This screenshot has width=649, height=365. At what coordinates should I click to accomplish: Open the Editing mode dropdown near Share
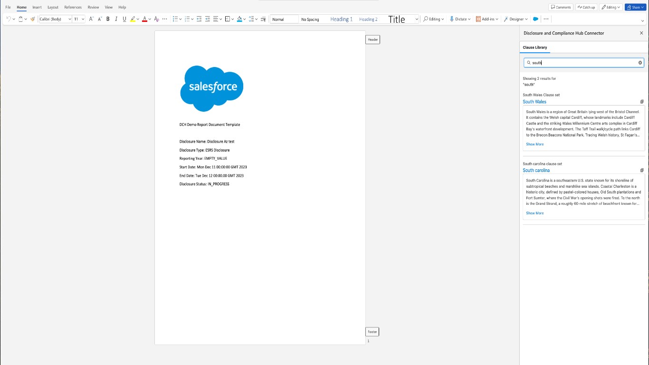(611, 7)
